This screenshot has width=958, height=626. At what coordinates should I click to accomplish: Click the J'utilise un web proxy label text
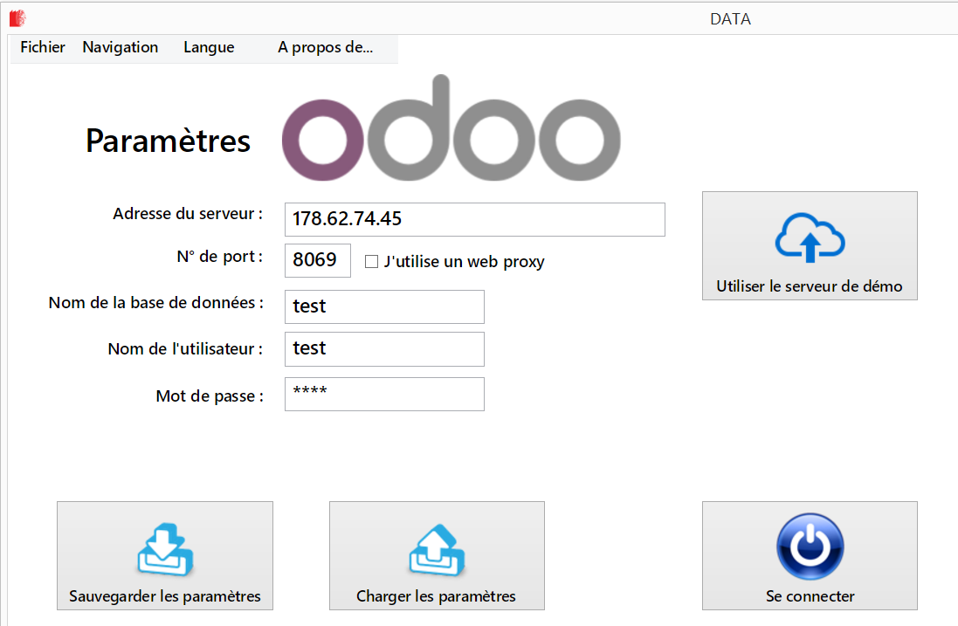tap(465, 262)
